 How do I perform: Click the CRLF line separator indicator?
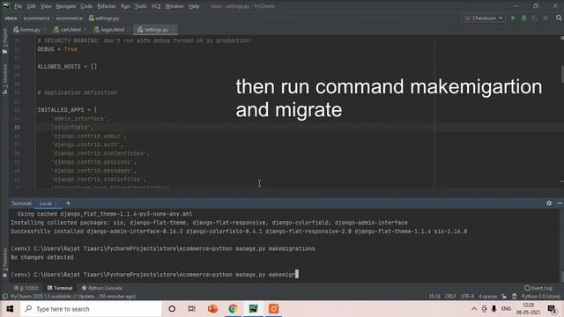(450, 297)
